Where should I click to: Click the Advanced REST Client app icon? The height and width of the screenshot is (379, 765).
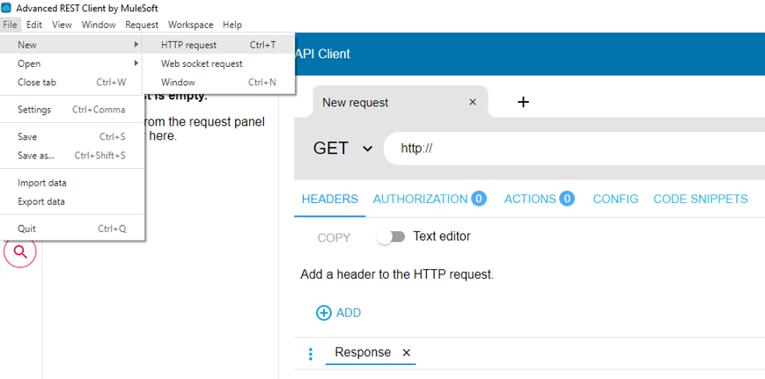(x=6, y=8)
